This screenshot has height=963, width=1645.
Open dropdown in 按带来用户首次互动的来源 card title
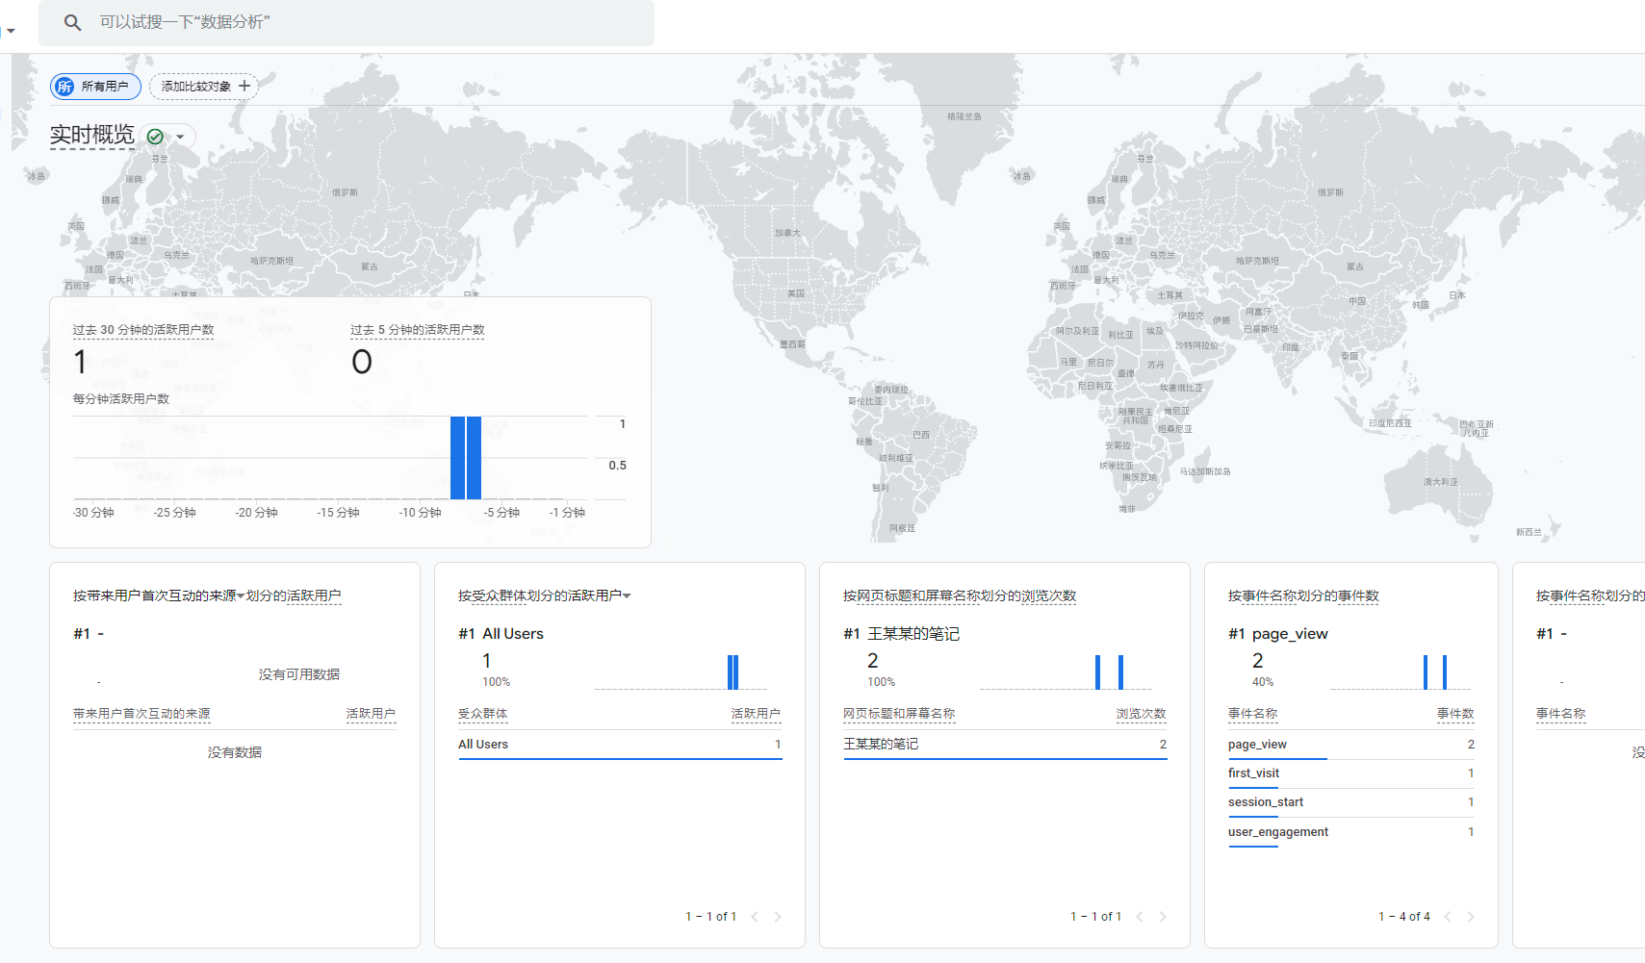[x=241, y=596]
